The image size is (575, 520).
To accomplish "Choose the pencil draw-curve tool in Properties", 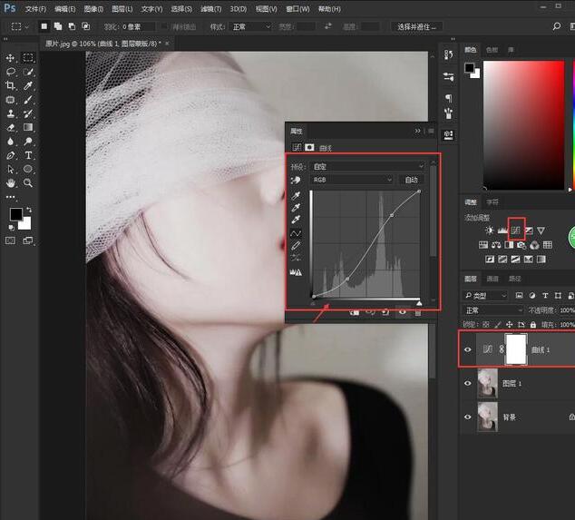I will [x=296, y=246].
